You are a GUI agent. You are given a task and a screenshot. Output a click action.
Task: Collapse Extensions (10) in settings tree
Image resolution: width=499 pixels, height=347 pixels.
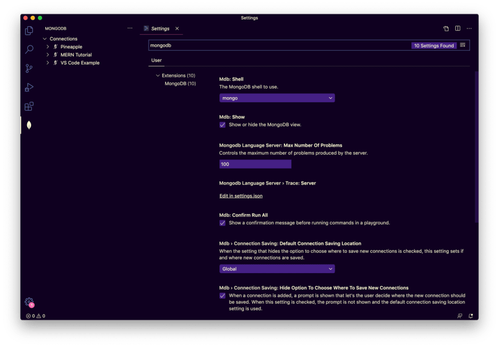158,76
